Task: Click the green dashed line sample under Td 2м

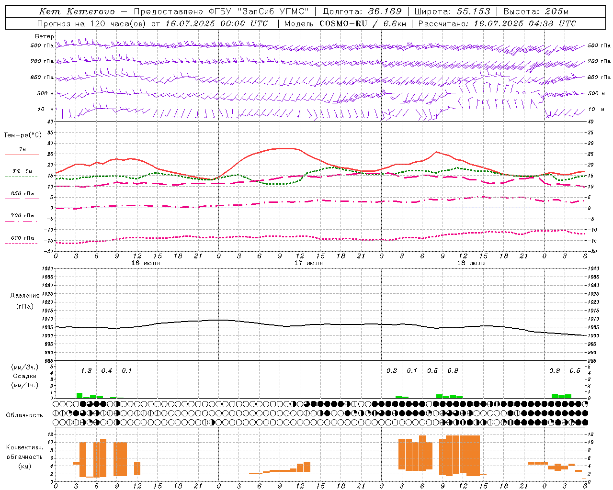Action: (x=21, y=177)
